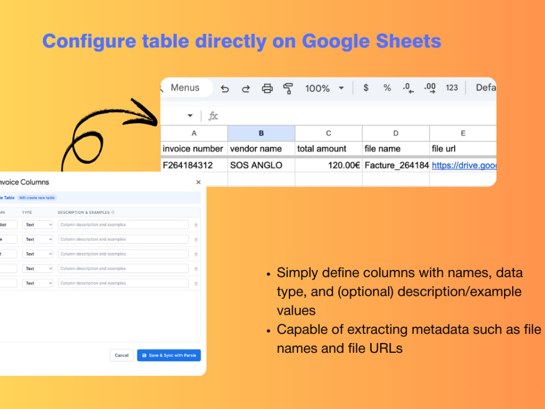Open Type dropdown for the second column row
Image resolution: width=545 pixels, height=409 pixels.
tap(38, 239)
